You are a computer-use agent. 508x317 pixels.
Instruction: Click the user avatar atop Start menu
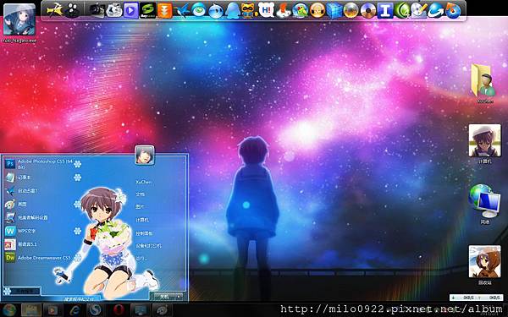tap(145, 155)
